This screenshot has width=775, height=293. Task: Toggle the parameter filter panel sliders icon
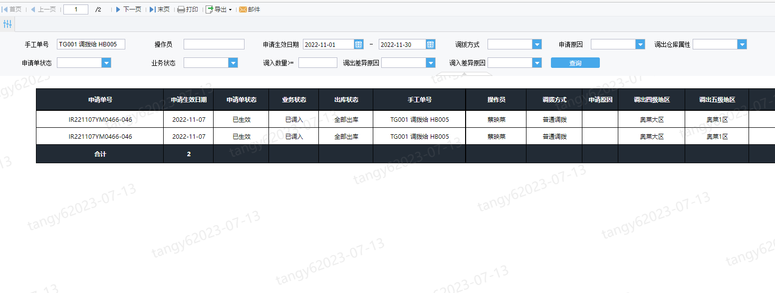[7, 24]
